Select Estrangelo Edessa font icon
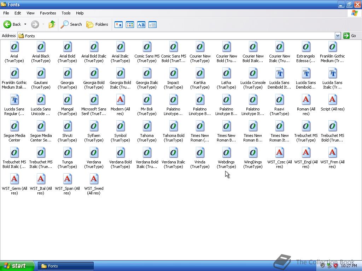This screenshot has width=362, height=271. [x=306, y=47]
